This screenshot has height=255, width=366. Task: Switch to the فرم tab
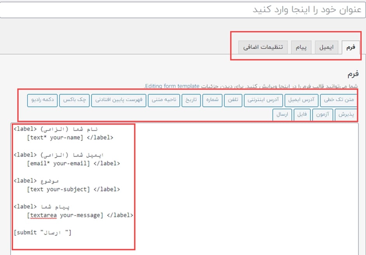[350, 47]
